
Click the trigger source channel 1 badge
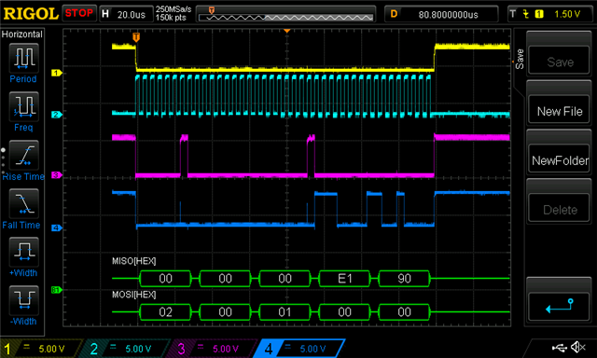click(x=539, y=14)
